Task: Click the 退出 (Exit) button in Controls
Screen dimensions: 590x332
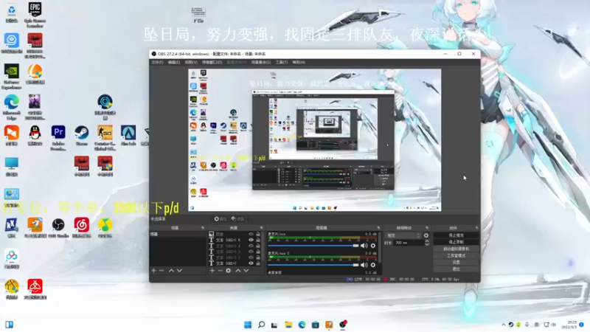Action: [456, 269]
